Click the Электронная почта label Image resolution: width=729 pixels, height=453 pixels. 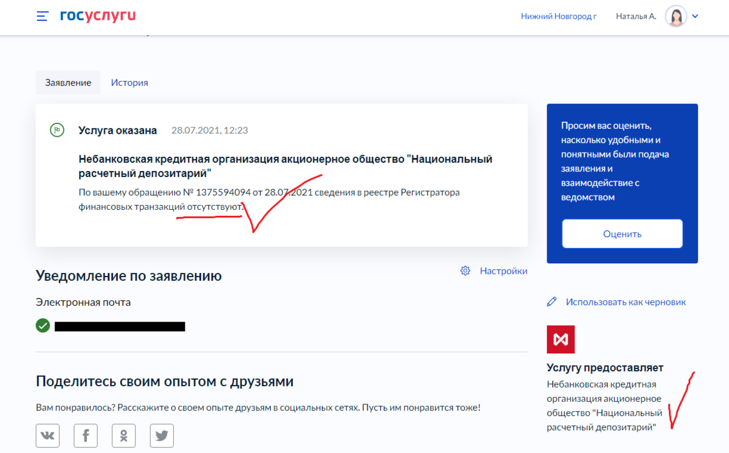click(83, 302)
